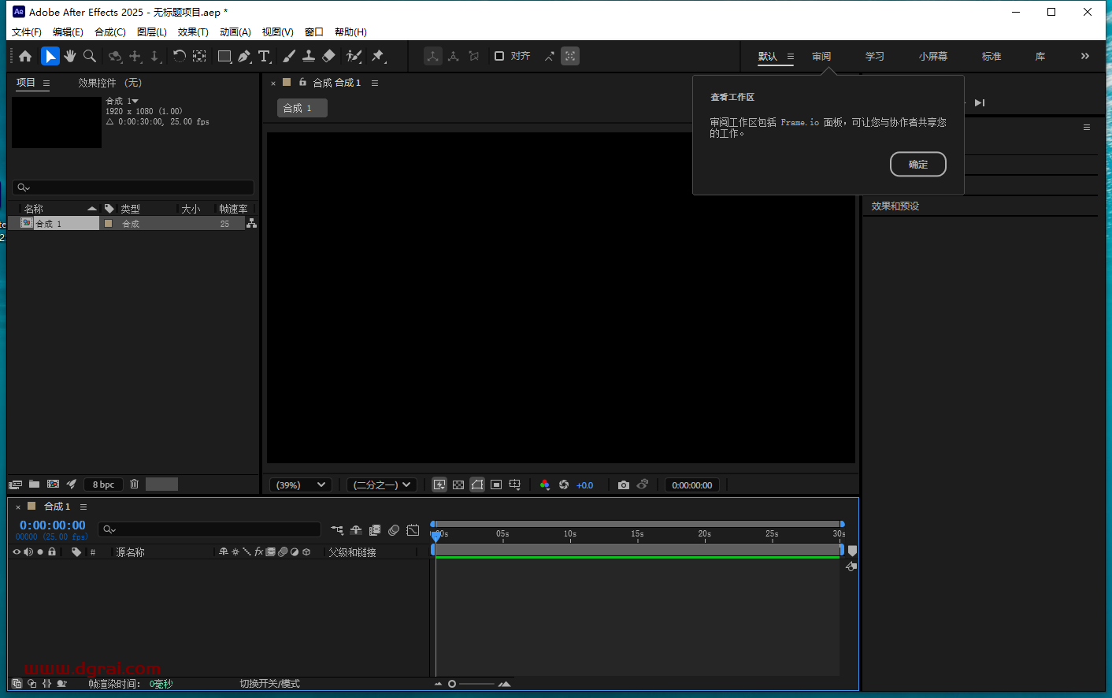Select the Eraser tool

tap(329, 56)
